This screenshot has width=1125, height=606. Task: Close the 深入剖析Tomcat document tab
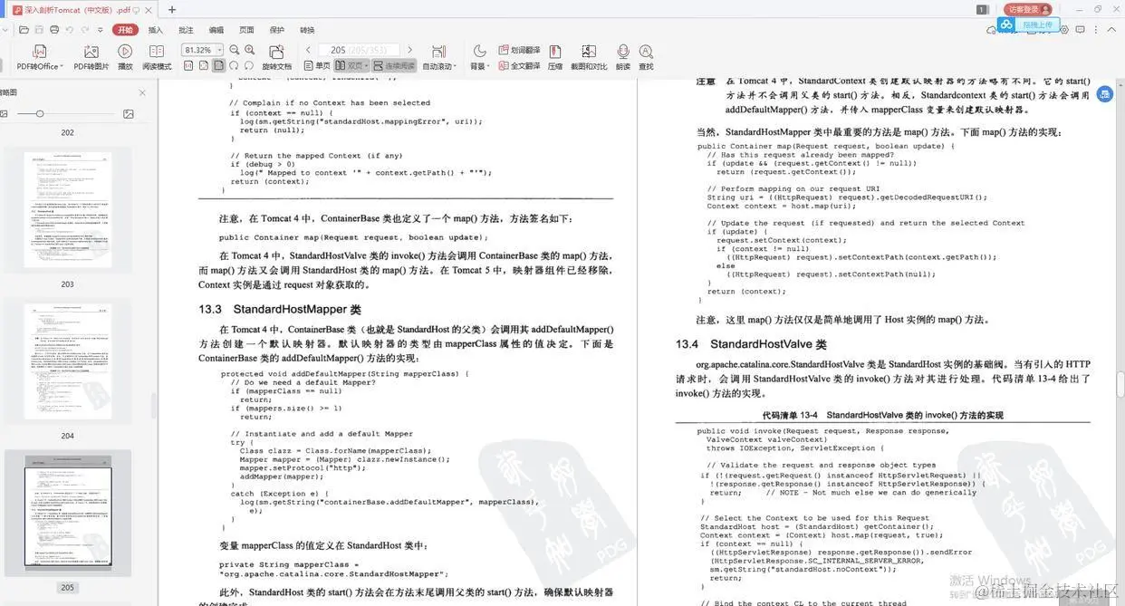(147, 9)
